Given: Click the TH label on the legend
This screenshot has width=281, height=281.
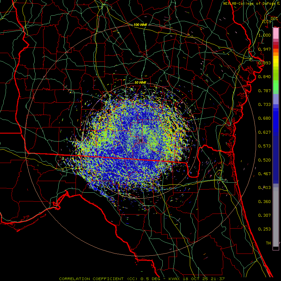Looking at the screenshot, I should tap(268, 243).
